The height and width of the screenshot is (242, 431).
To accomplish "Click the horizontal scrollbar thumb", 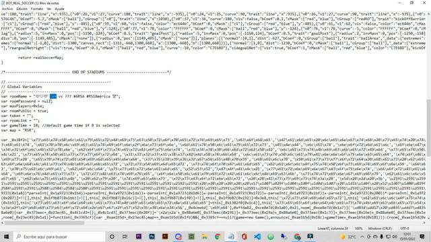I will pos(44,223).
